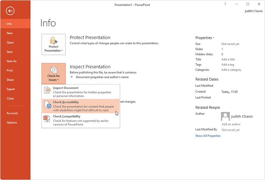Click Judith Chavis author avatar
265x180 pixels.
[225, 116]
